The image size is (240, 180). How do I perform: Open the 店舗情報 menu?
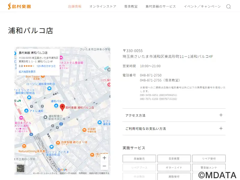pyautogui.click(x=75, y=6)
